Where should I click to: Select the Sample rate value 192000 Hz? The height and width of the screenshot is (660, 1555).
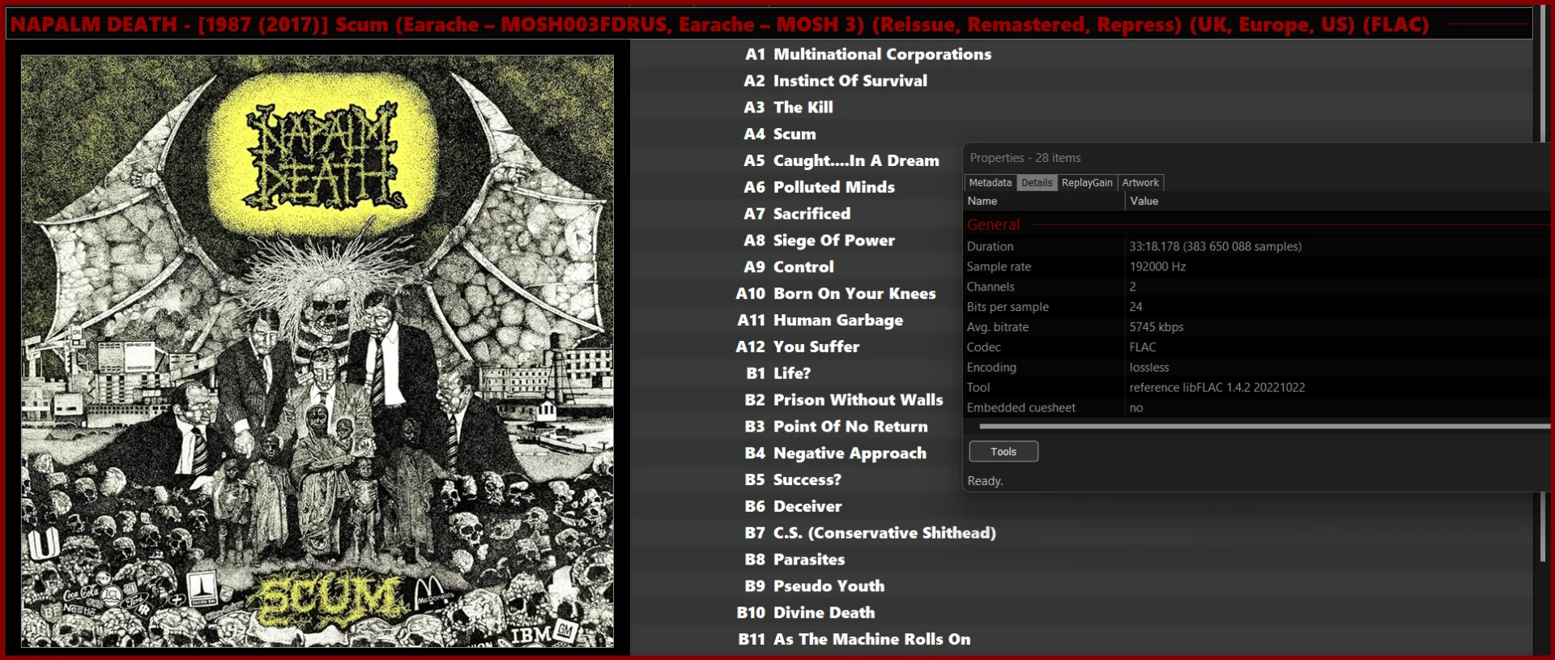tap(1157, 266)
